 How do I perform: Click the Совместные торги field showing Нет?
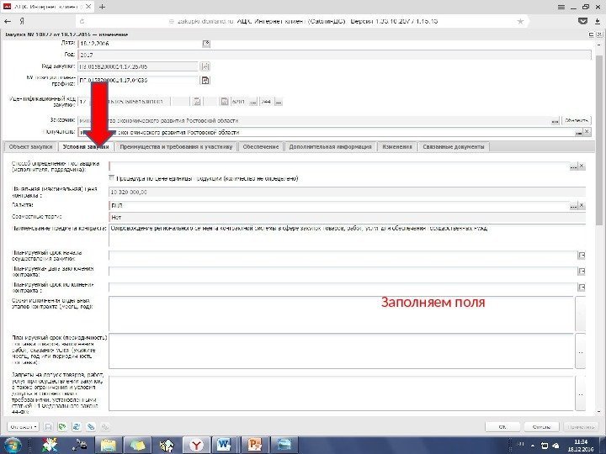(x=347, y=218)
